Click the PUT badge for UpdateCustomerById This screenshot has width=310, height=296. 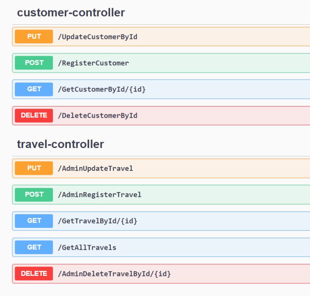[34, 37]
